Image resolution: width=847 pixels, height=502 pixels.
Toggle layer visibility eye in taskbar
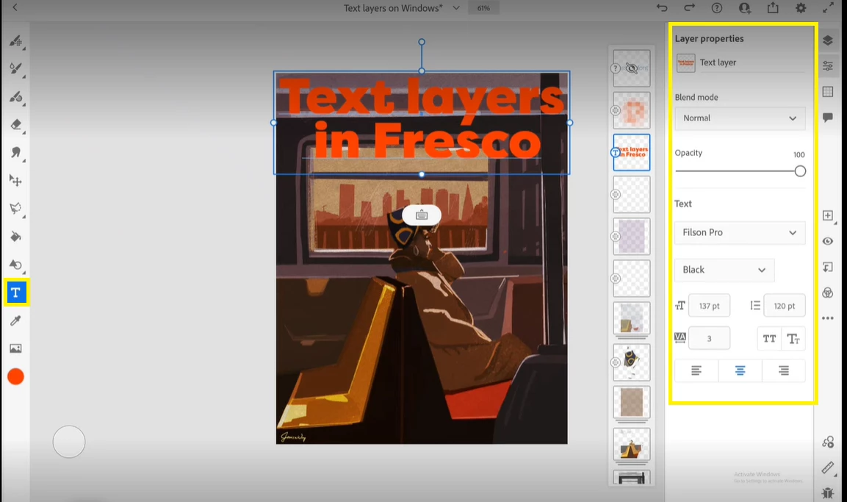tap(828, 242)
